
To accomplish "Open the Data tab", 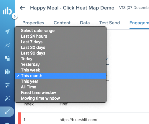I will tap(85, 23).
